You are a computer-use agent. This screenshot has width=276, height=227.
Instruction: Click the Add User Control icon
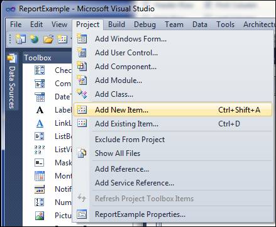tap(82, 52)
